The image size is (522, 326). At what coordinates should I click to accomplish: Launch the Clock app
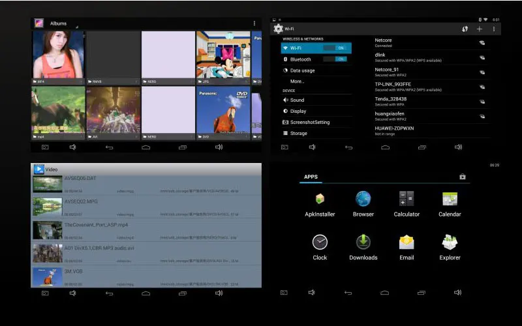click(x=320, y=248)
